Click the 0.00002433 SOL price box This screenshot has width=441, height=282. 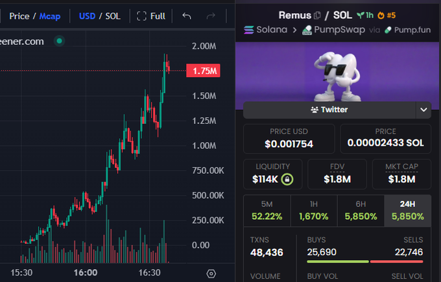386,139
